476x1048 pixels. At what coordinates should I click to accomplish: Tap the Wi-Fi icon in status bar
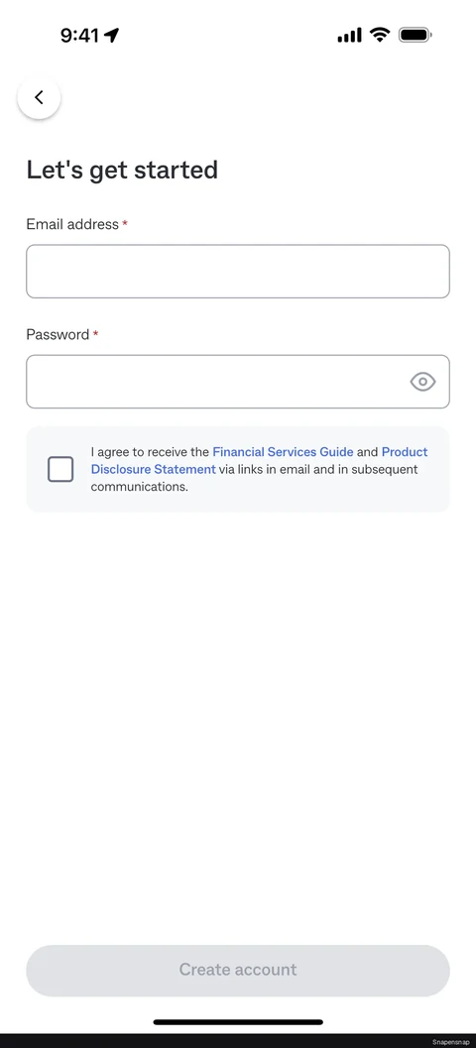(381, 35)
